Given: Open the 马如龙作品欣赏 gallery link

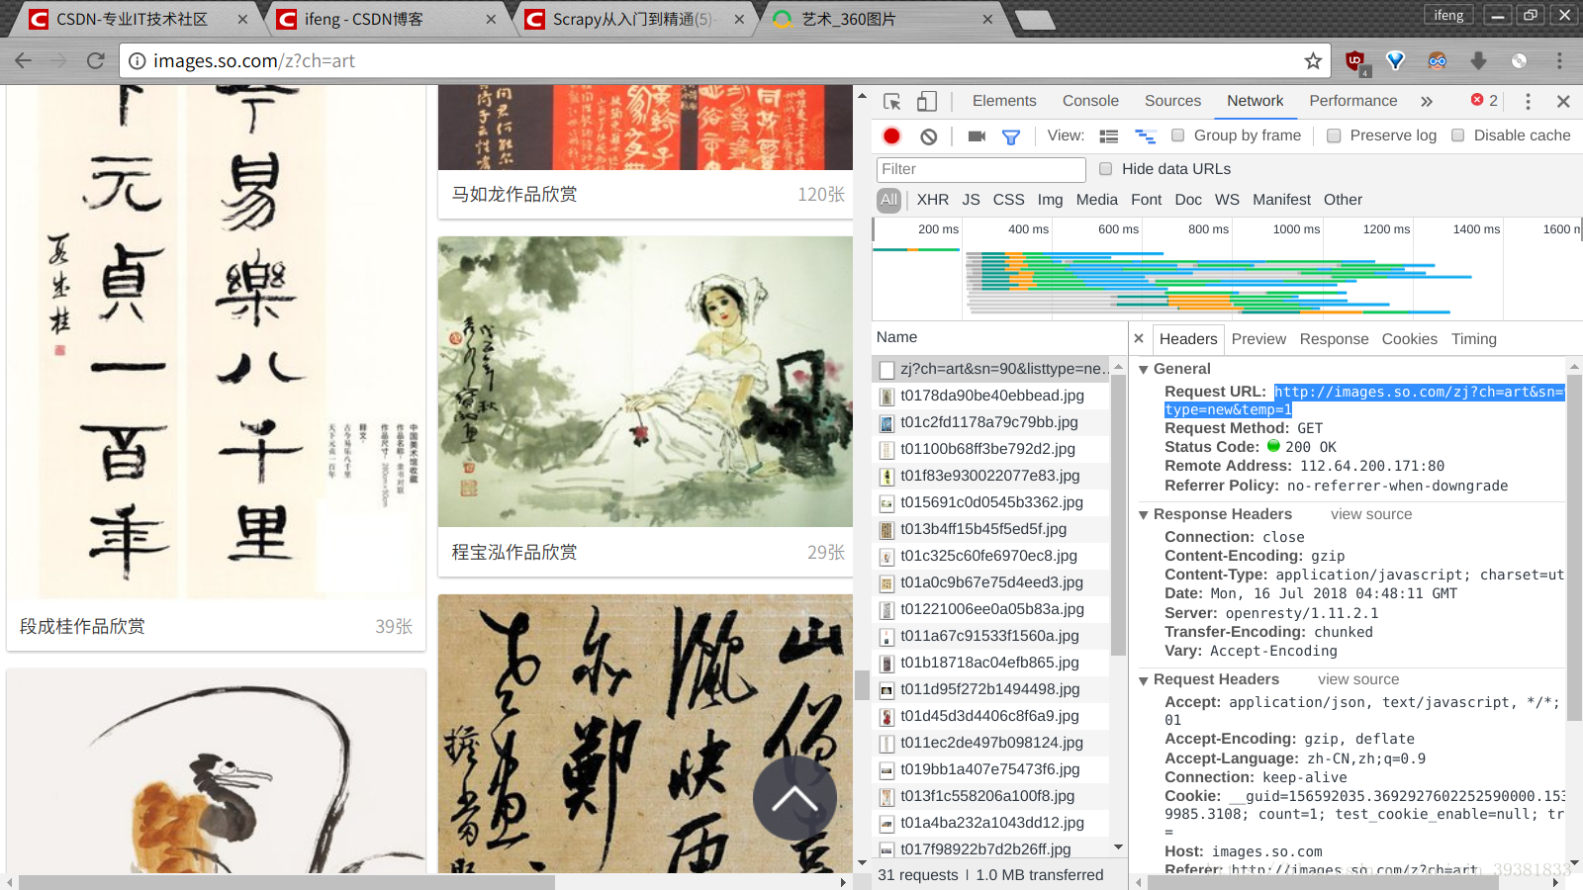Looking at the screenshot, I should 514,195.
